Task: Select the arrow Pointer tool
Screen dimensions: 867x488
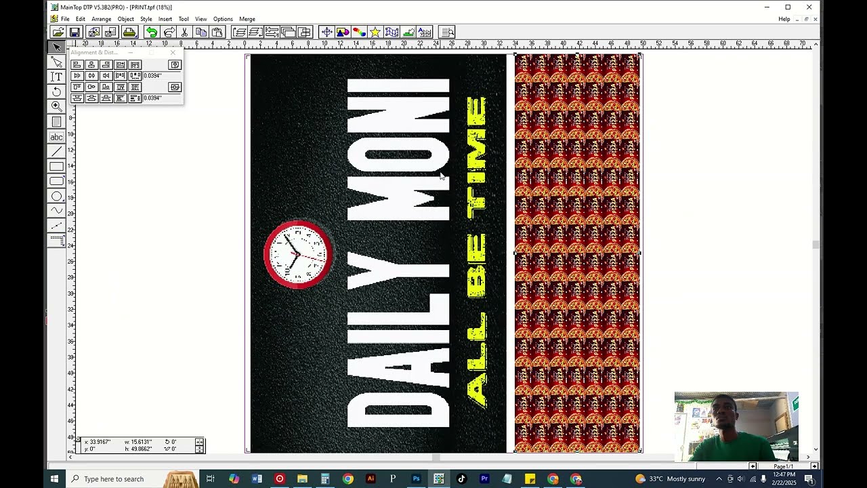Action: (57, 47)
